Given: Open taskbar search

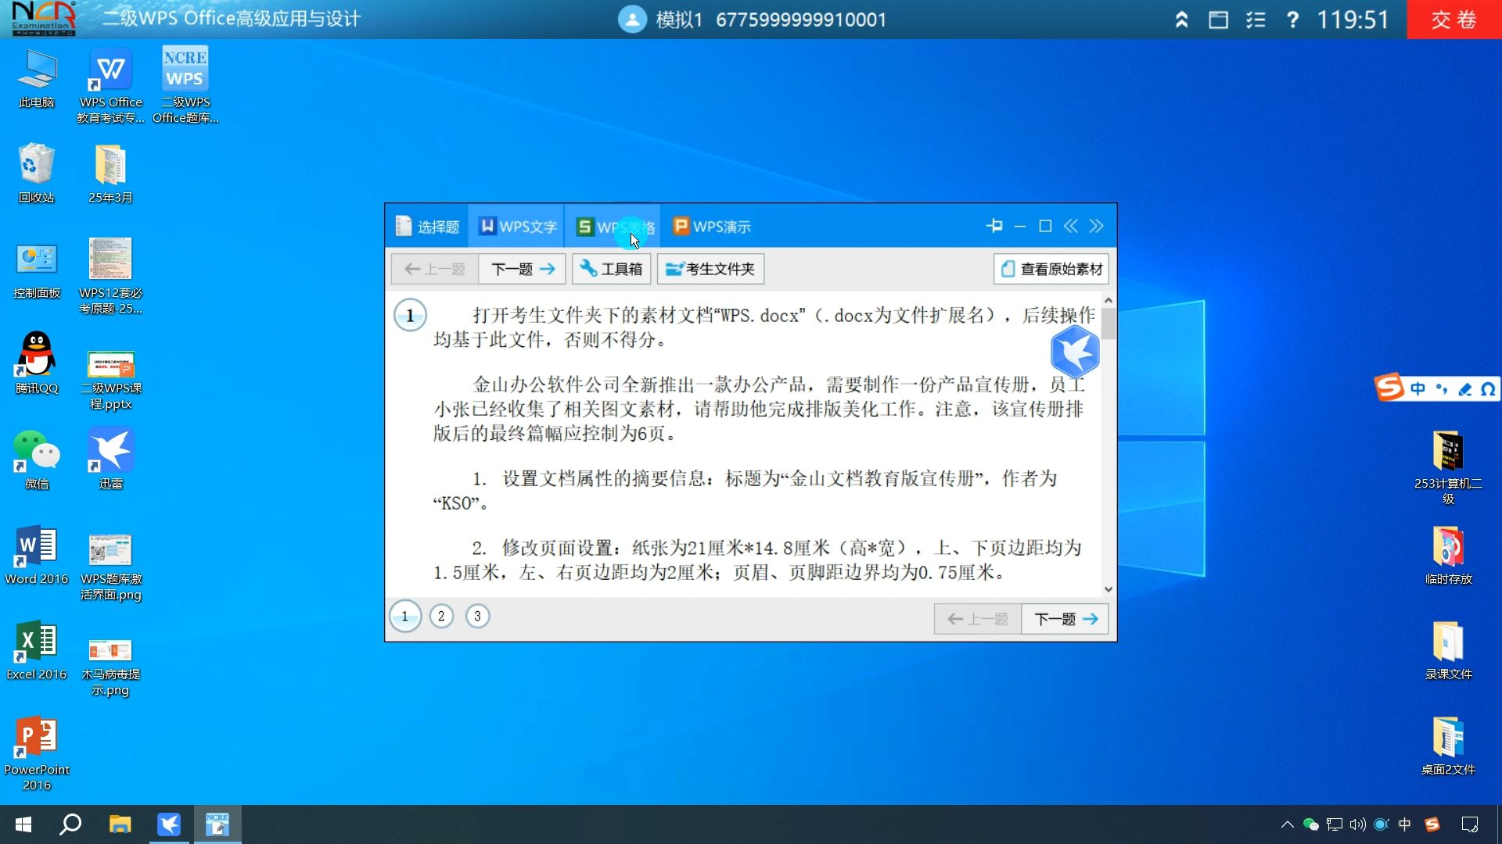Looking at the screenshot, I should [x=71, y=824].
